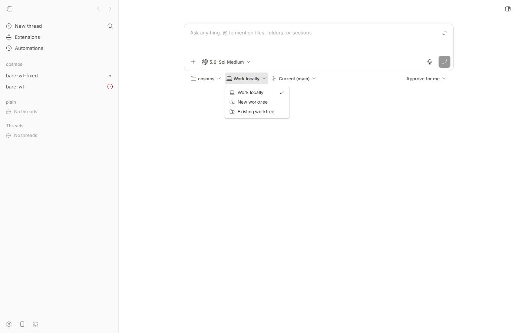Open the debug bug icon
The height and width of the screenshot is (333, 519).
click(36, 324)
